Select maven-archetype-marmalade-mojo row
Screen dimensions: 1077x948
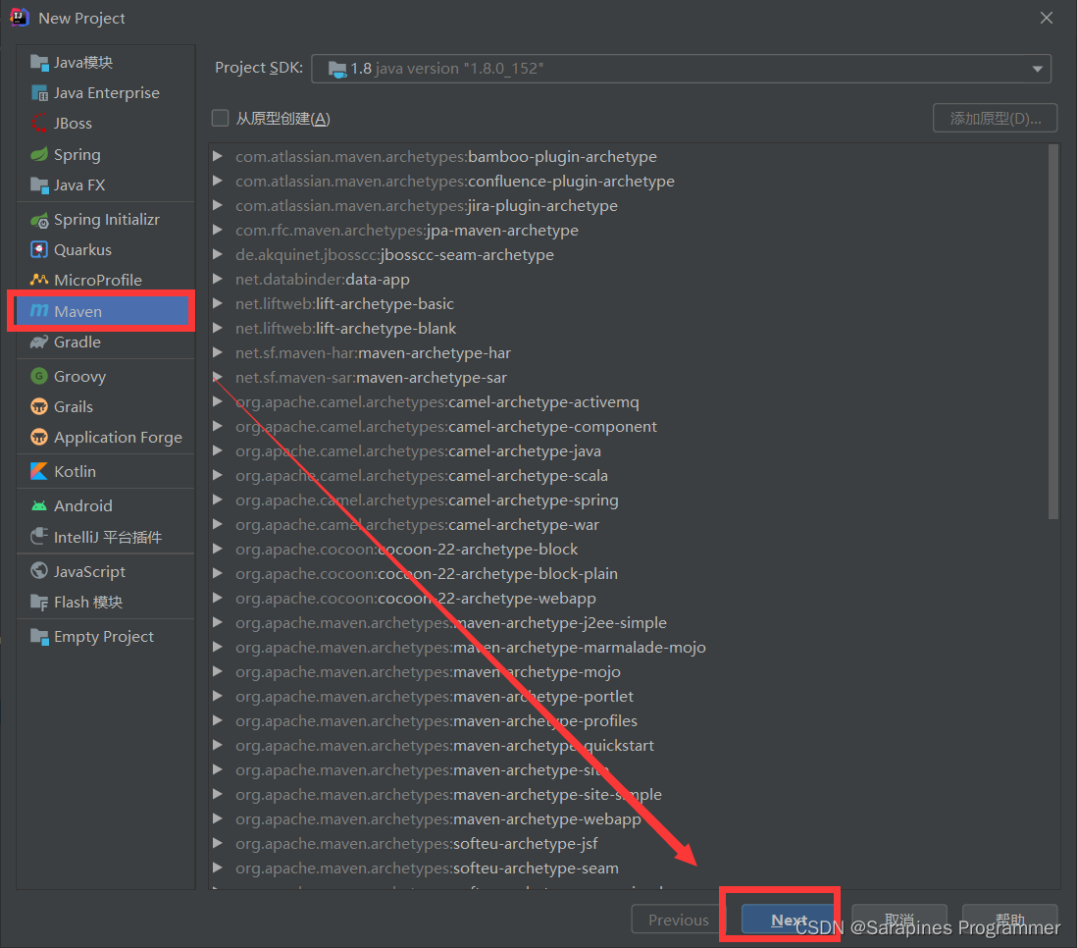pyautogui.click(x=629, y=647)
